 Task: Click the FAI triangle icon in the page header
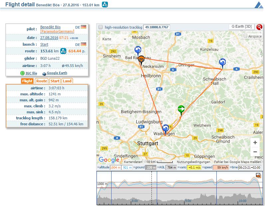pyautogui.click(x=105, y=5)
